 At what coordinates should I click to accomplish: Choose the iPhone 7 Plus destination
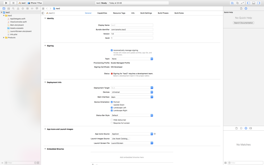tap(35, 3)
